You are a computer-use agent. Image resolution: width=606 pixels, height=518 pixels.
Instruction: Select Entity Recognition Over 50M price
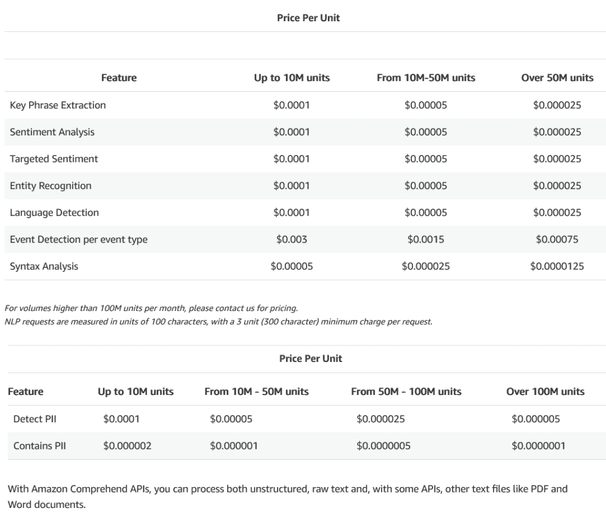click(557, 186)
